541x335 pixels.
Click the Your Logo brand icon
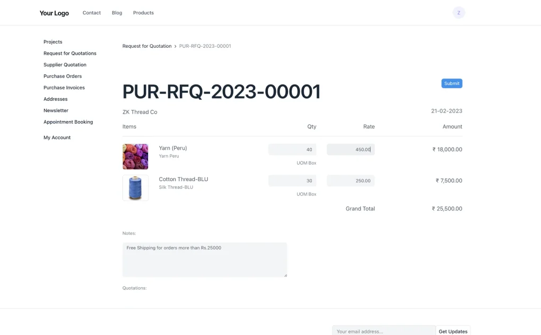point(54,13)
